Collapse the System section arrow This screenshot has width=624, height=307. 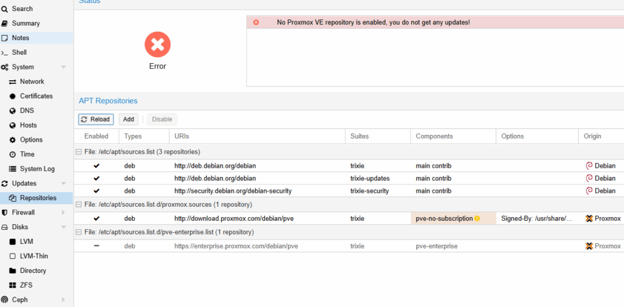coord(63,67)
